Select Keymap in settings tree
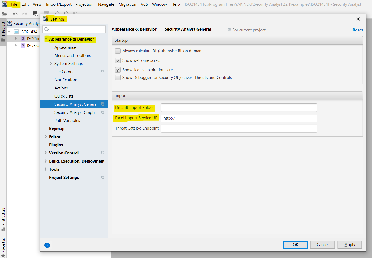This screenshot has height=258, width=372. pos(57,128)
